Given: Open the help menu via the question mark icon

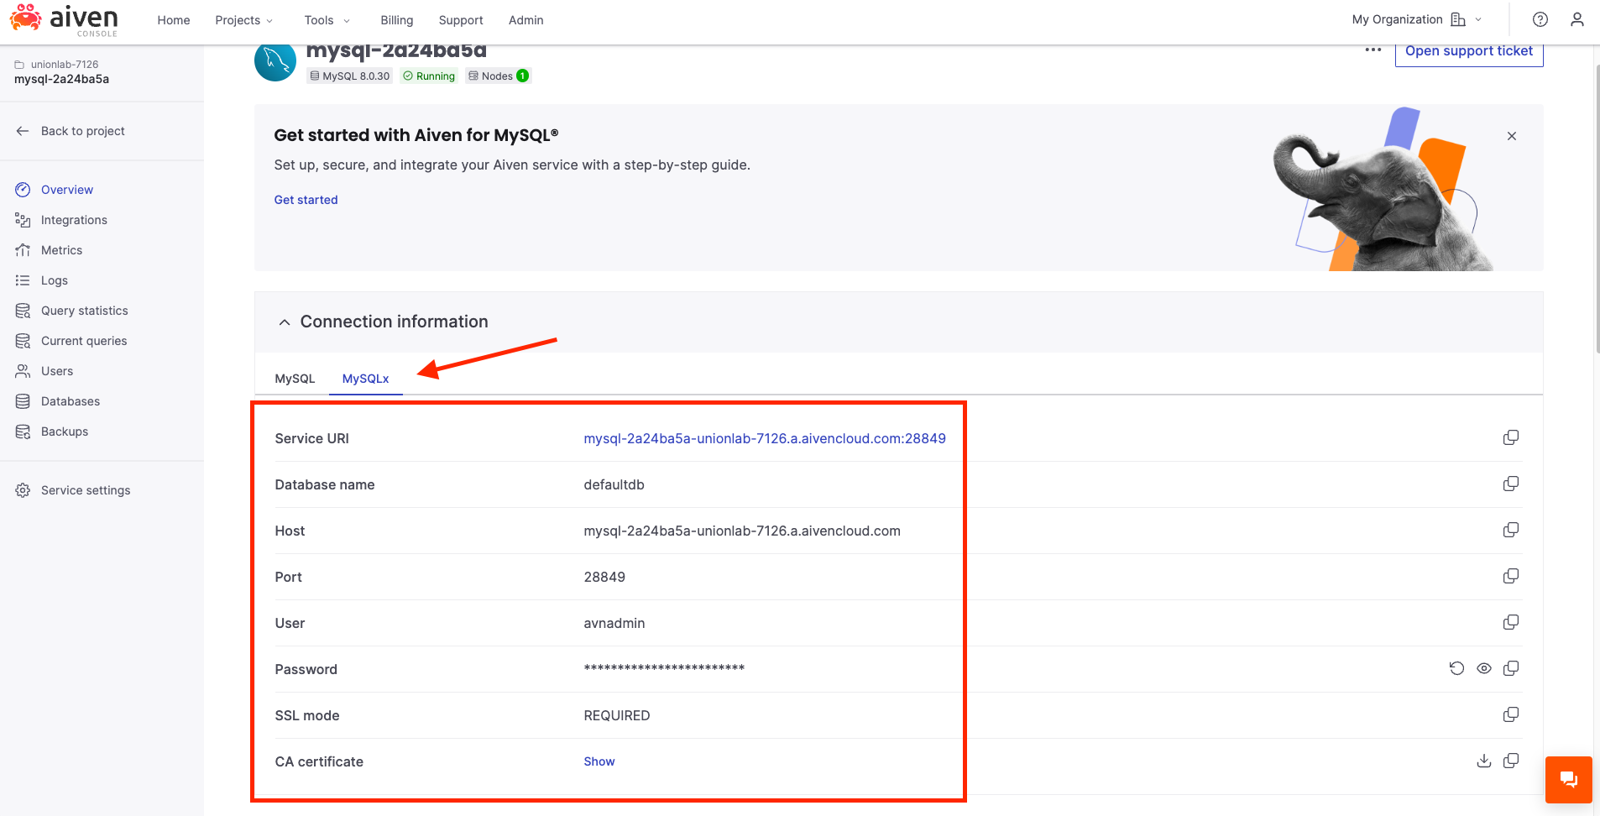Looking at the screenshot, I should [x=1540, y=19].
